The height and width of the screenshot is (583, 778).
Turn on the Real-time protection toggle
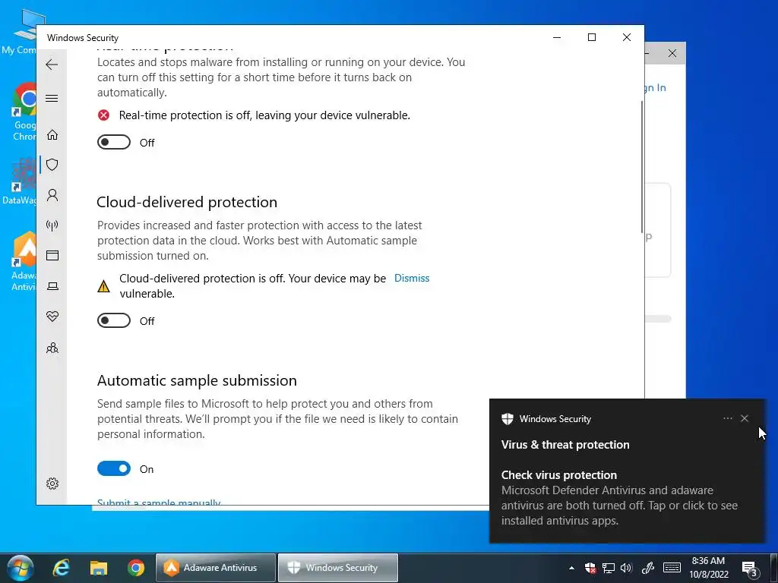click(x=114, y=142)
